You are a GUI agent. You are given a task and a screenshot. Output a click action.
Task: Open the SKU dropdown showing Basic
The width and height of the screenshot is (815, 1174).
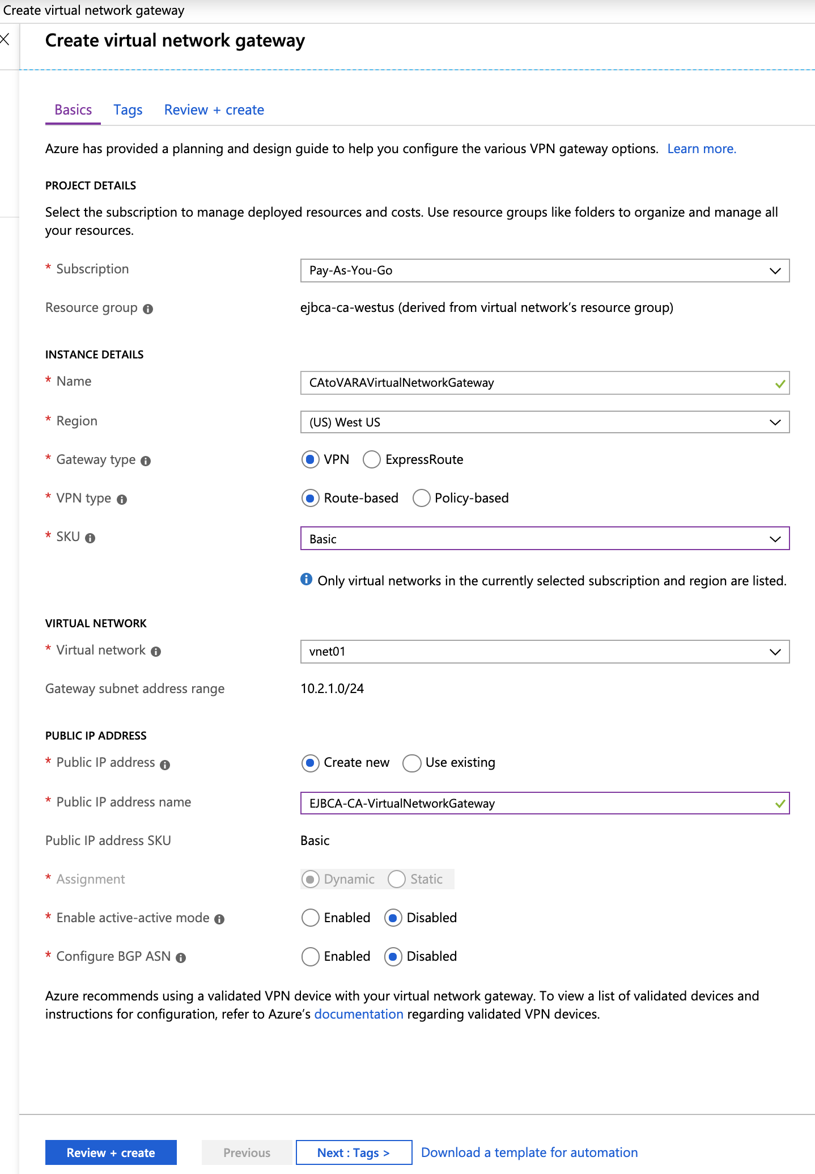point(544,539)
